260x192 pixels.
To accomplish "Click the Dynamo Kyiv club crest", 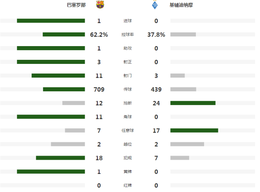I will click(155, 5).
